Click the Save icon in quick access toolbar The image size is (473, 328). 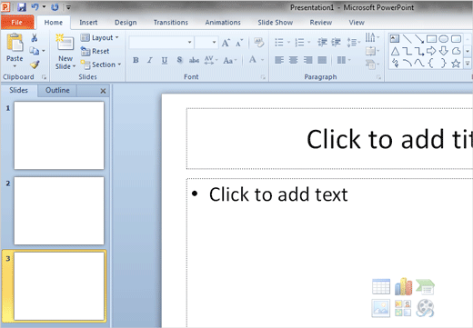(x=22, y=7)
